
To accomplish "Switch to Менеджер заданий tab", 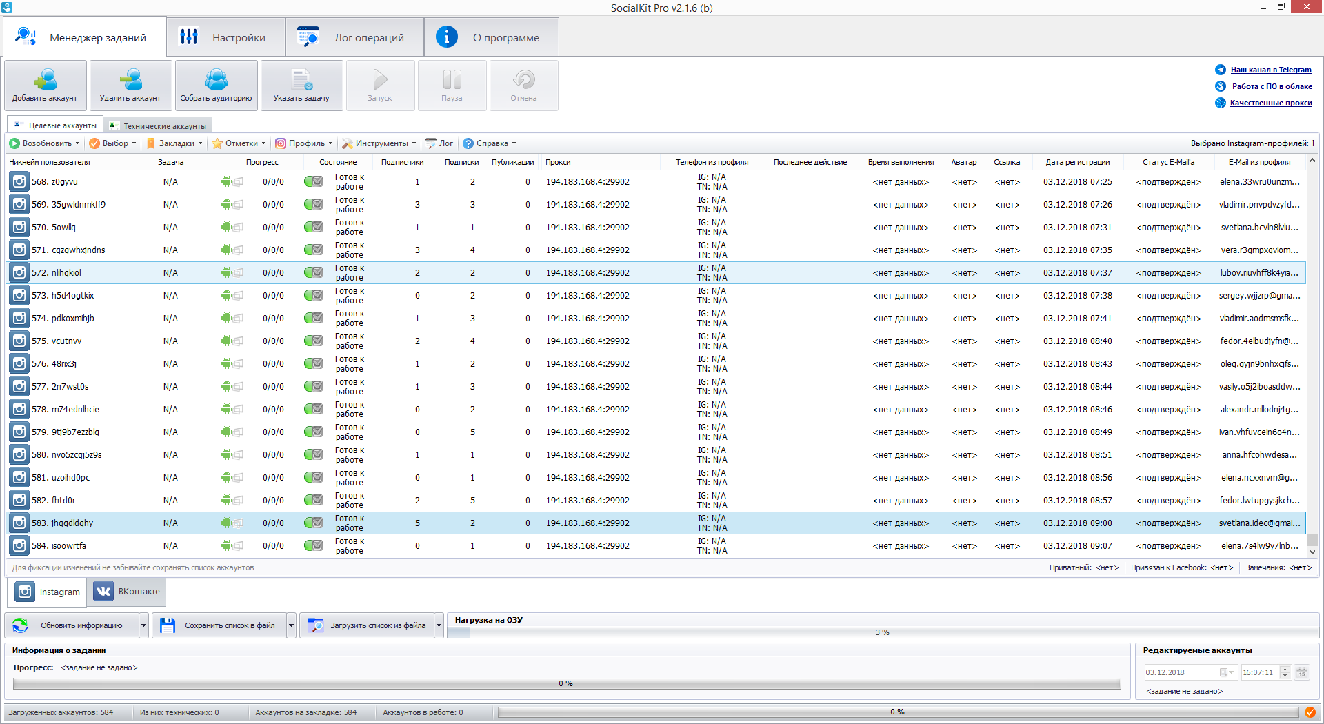I will tap(85, 37).
